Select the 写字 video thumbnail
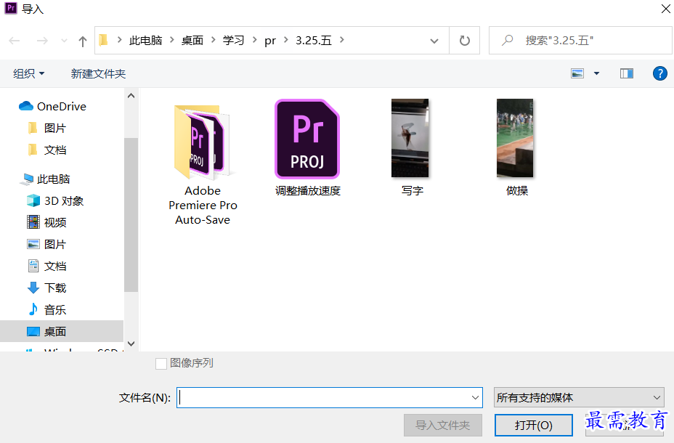Viewport: 674px width, 443px height. 412,148
